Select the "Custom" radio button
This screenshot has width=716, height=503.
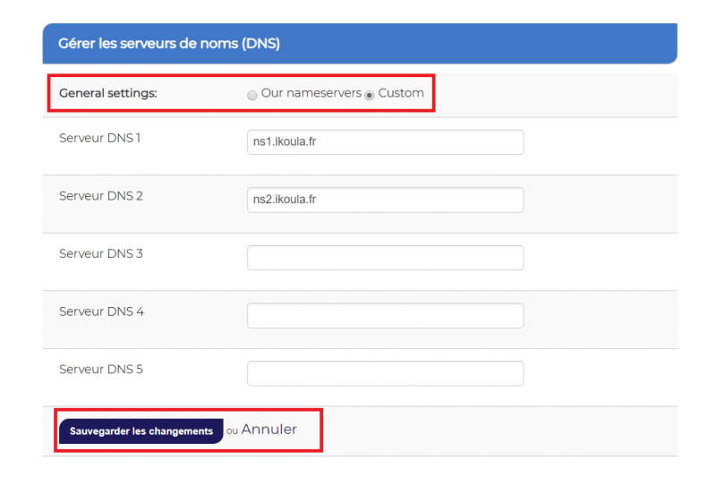(x=370, y=95)
